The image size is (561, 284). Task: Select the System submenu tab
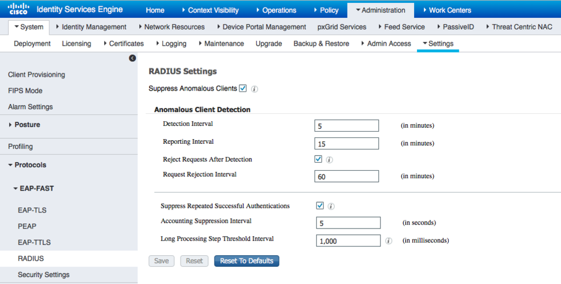(28, 27)
